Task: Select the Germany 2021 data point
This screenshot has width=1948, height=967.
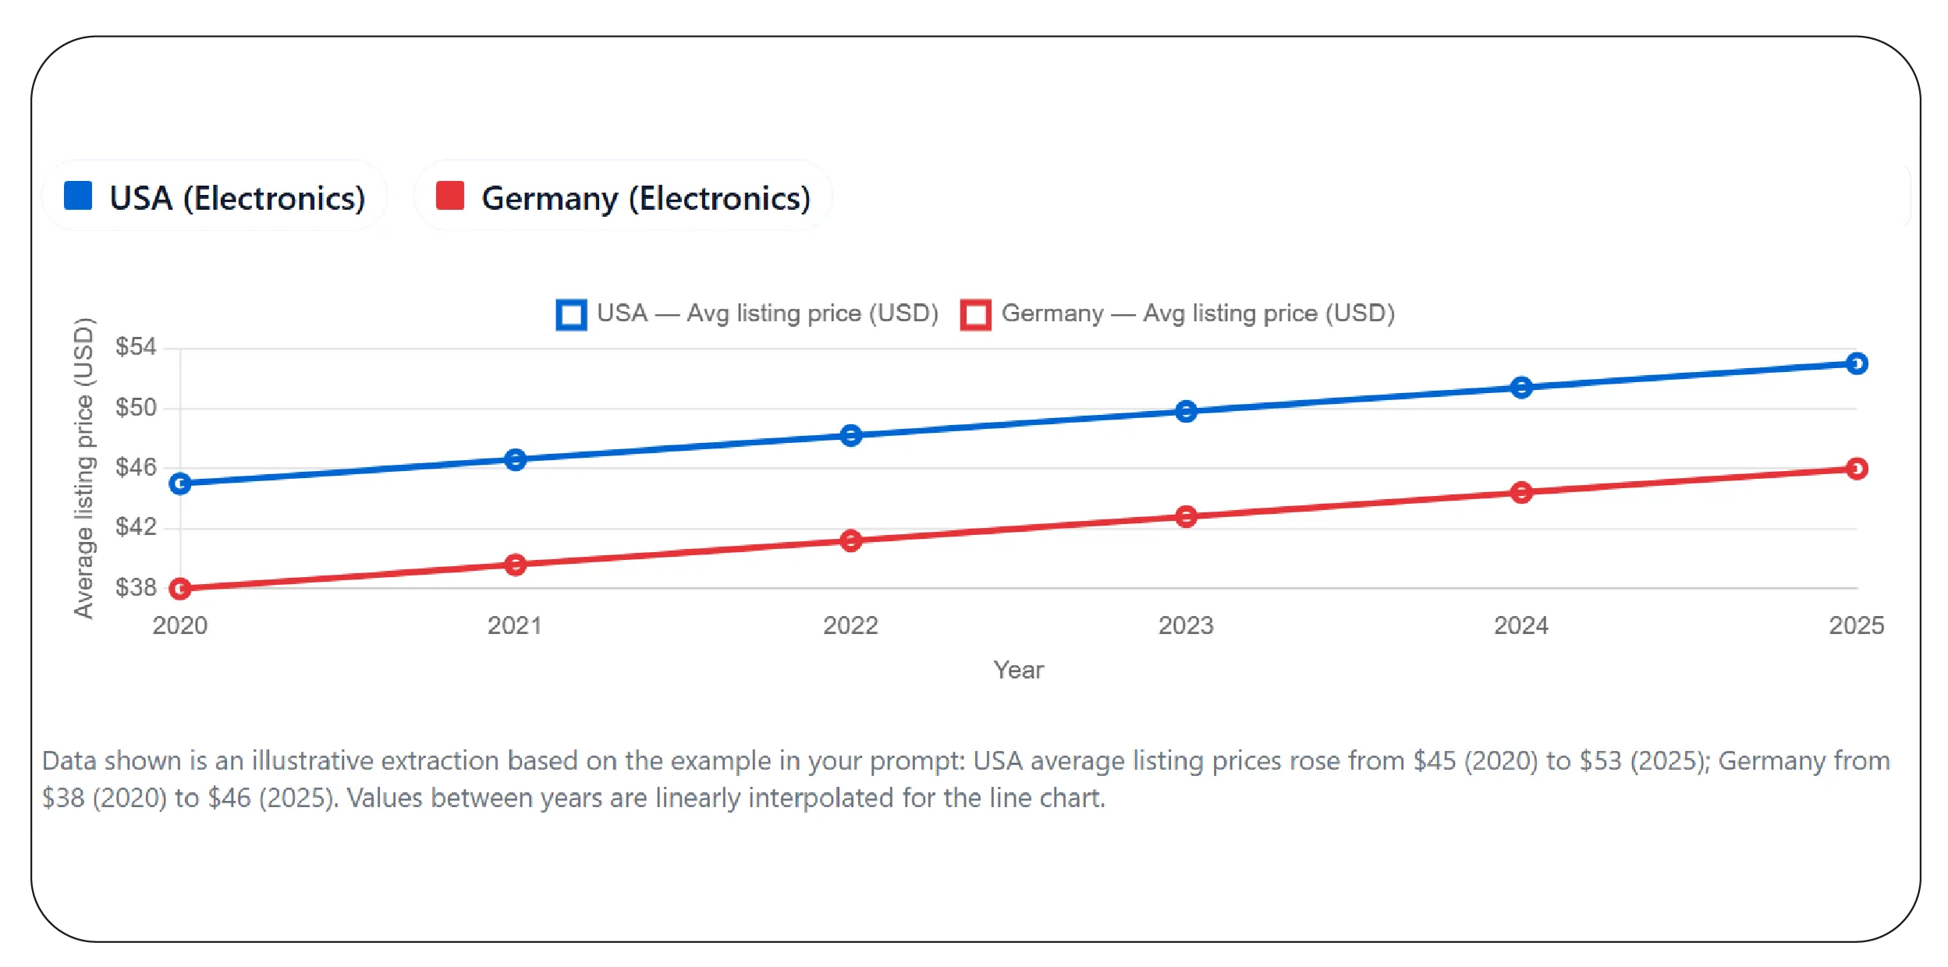Action: (x=515, y=565)
